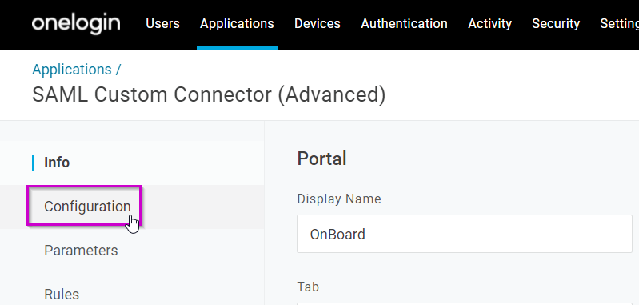This screenshot has height=305, width=639.
Task: Click the SAML Custom Connector (Advanced) title
Action: (x=209, y=94)
